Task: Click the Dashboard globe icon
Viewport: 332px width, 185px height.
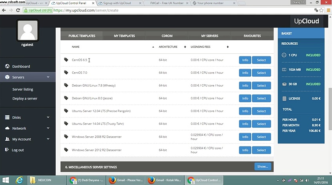Action: coord(7,66)
